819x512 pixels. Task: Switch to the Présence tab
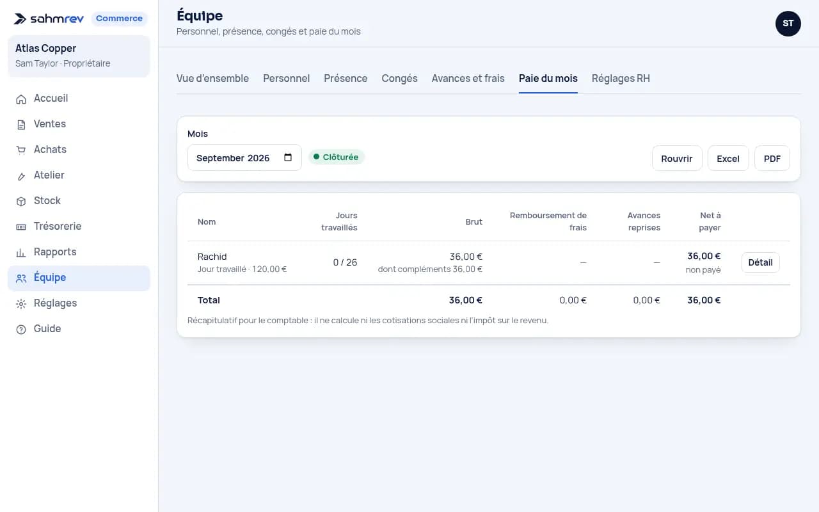pos(346,78)
